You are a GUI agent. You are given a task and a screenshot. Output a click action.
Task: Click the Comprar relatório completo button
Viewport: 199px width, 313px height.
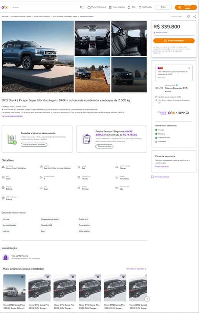click(34, 145)
